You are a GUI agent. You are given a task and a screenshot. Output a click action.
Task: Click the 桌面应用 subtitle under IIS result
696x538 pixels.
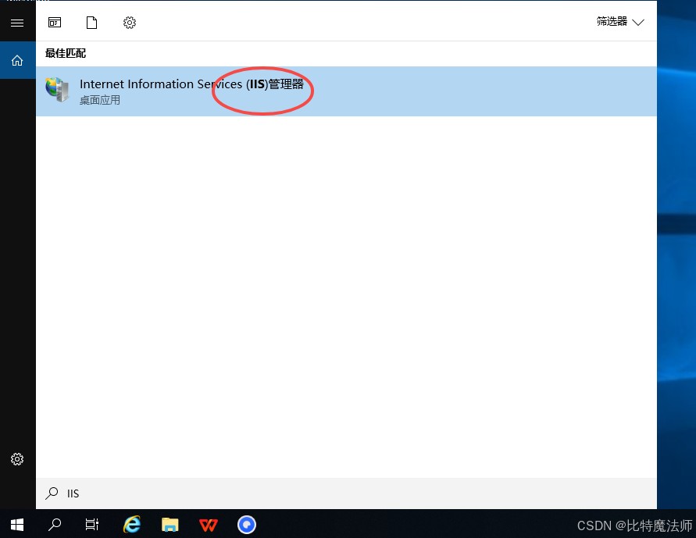click(100, 100)
